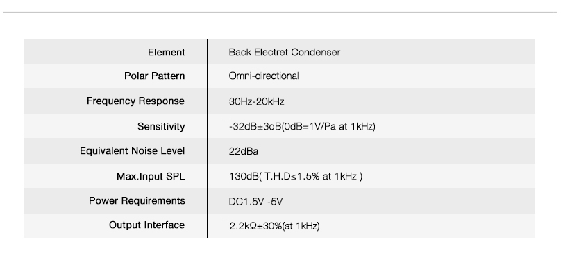Click the at 1kHz text in Output Interface row
563x260 pixels.
(x=301, y=226)
